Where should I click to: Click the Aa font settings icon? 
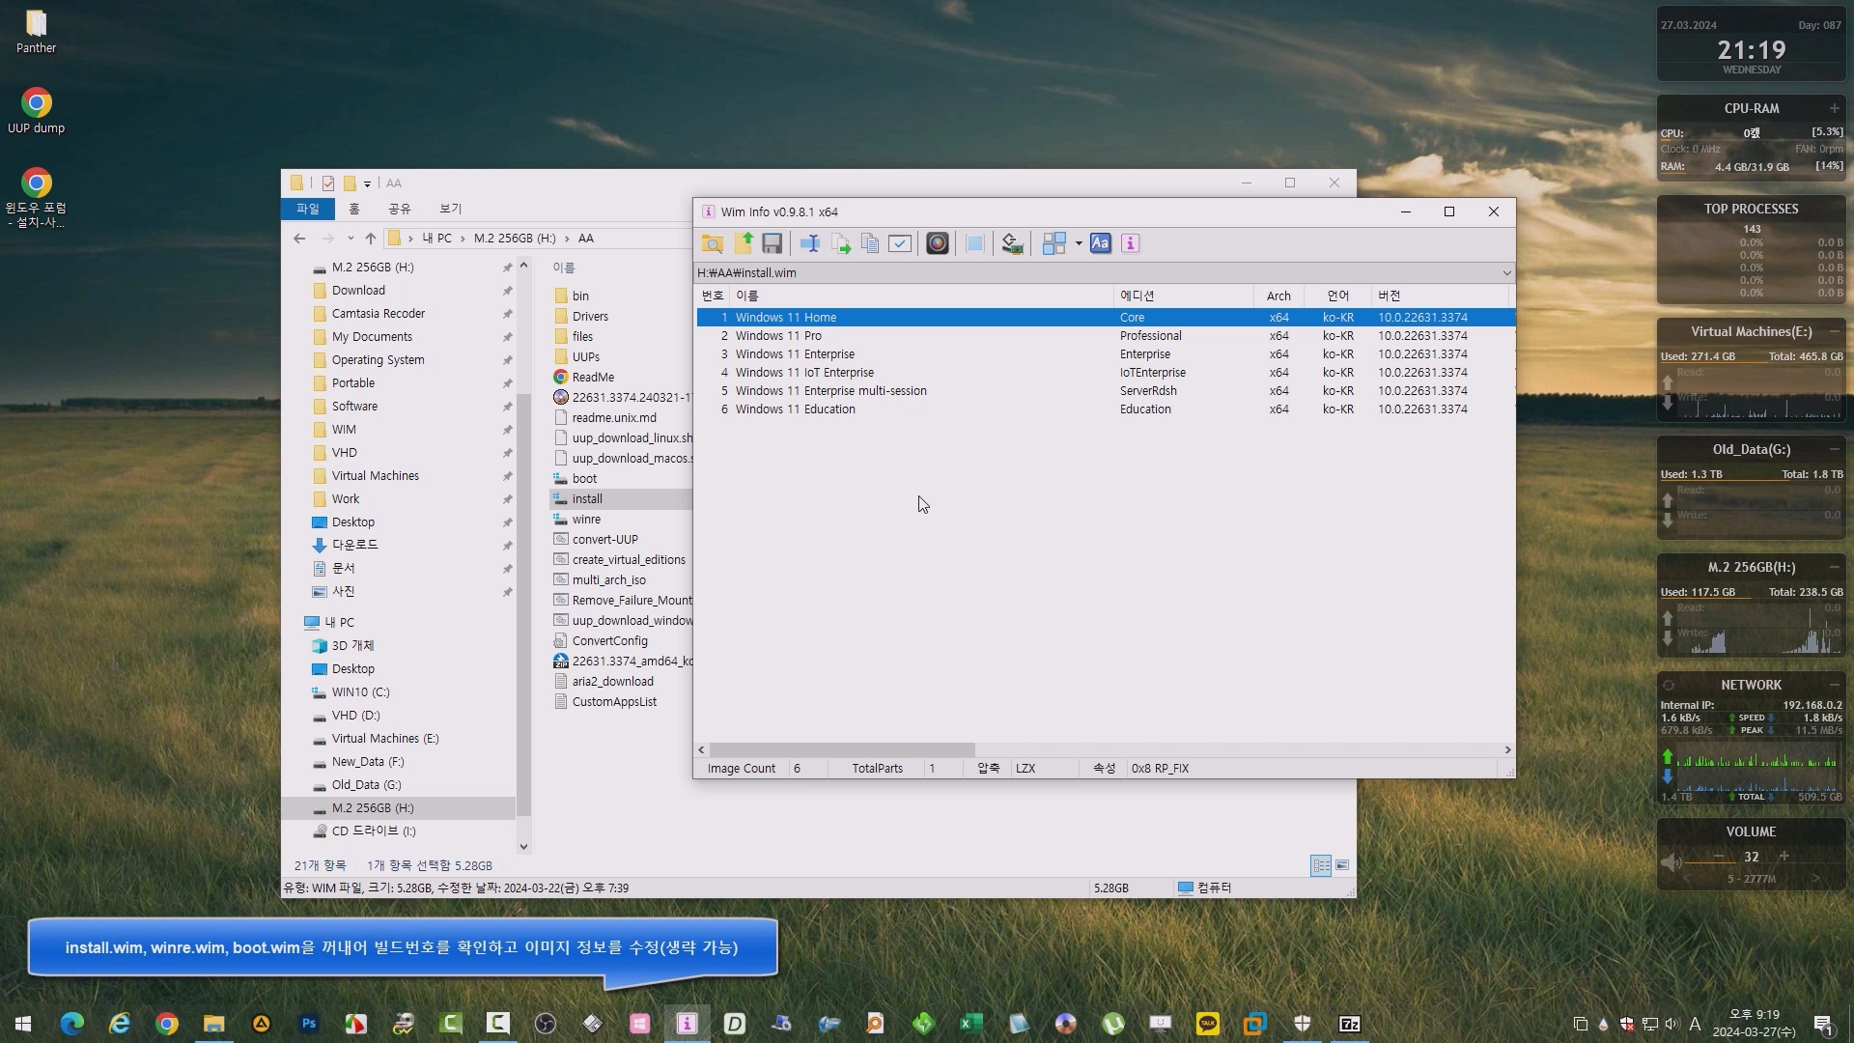pyautogui.click(x=1100, y=243)
